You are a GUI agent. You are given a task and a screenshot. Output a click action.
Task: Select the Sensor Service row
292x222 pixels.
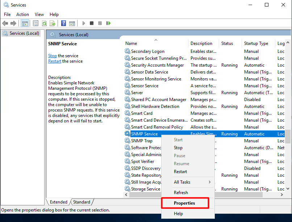point(204,86)
